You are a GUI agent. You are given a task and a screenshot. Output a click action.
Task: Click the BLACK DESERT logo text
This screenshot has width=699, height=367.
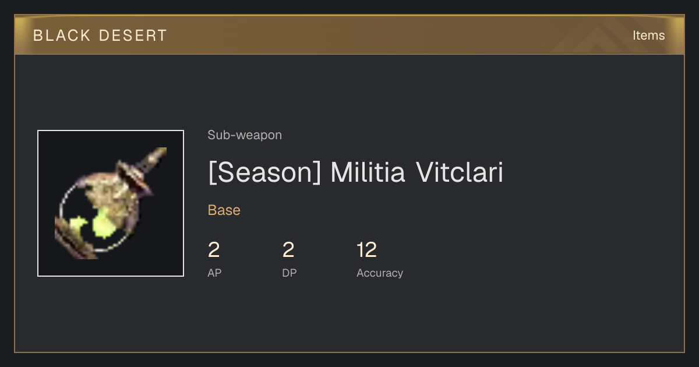(100, 36)
